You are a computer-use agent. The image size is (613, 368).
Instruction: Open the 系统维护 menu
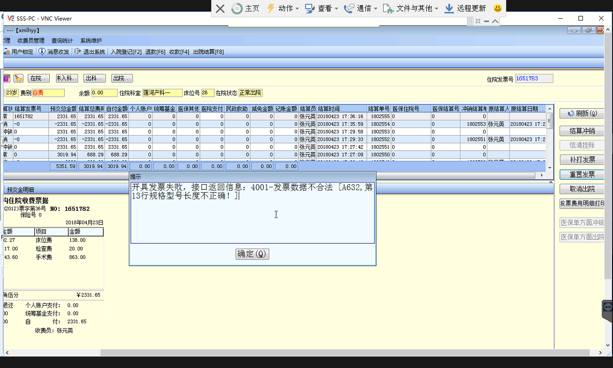(x=91, y=41)
